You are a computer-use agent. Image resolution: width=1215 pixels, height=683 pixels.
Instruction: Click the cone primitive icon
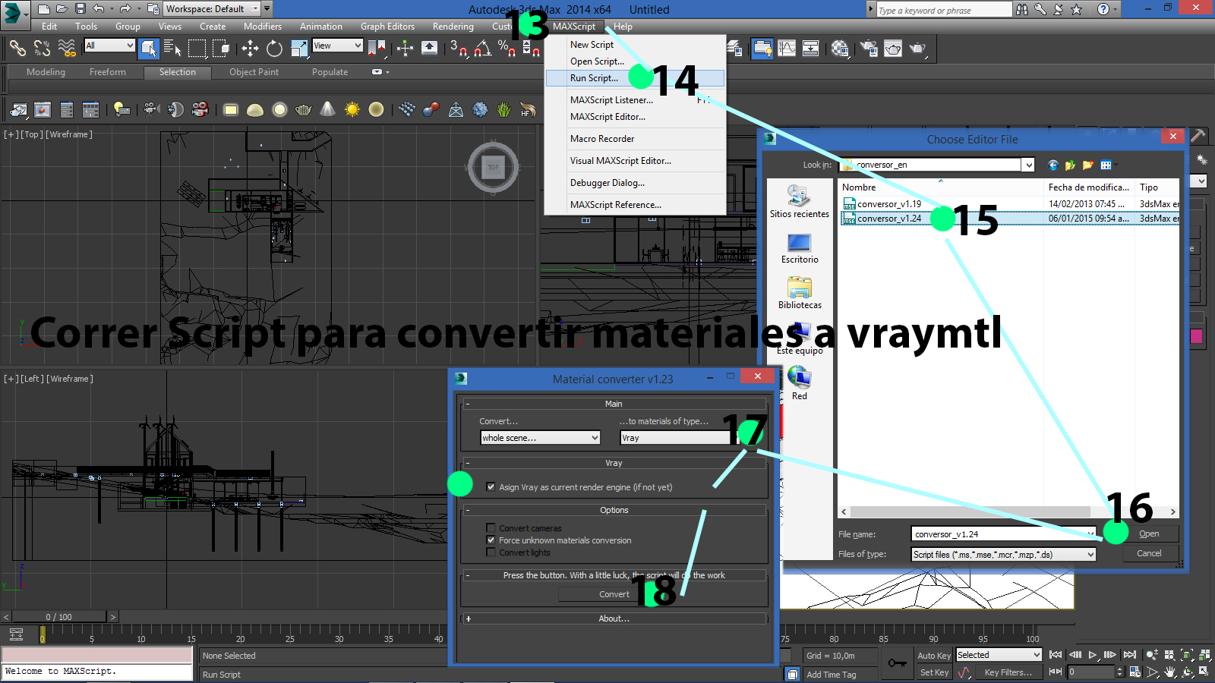click(327, 109)
